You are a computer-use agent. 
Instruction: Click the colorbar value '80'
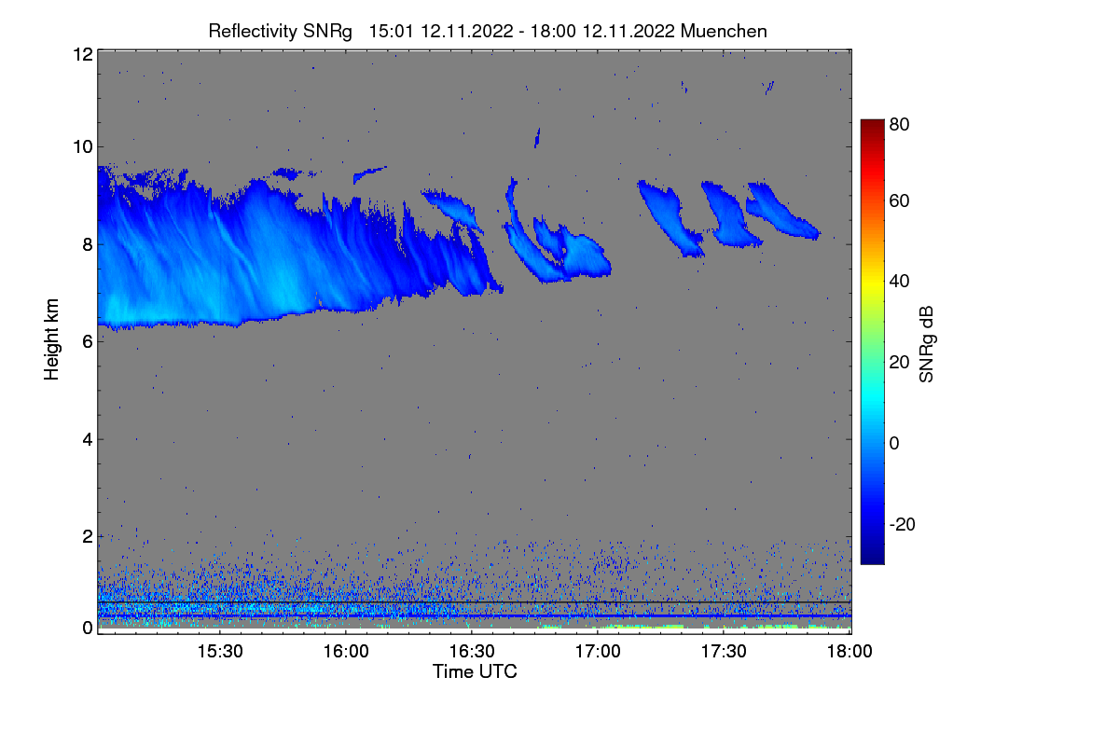click(900, 125)
